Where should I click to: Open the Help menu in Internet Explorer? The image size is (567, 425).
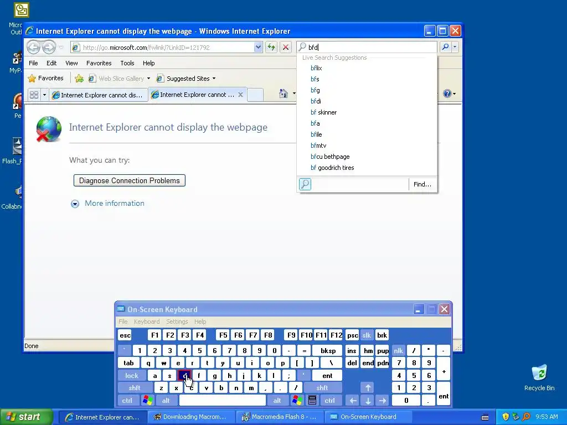coord(148,63)
